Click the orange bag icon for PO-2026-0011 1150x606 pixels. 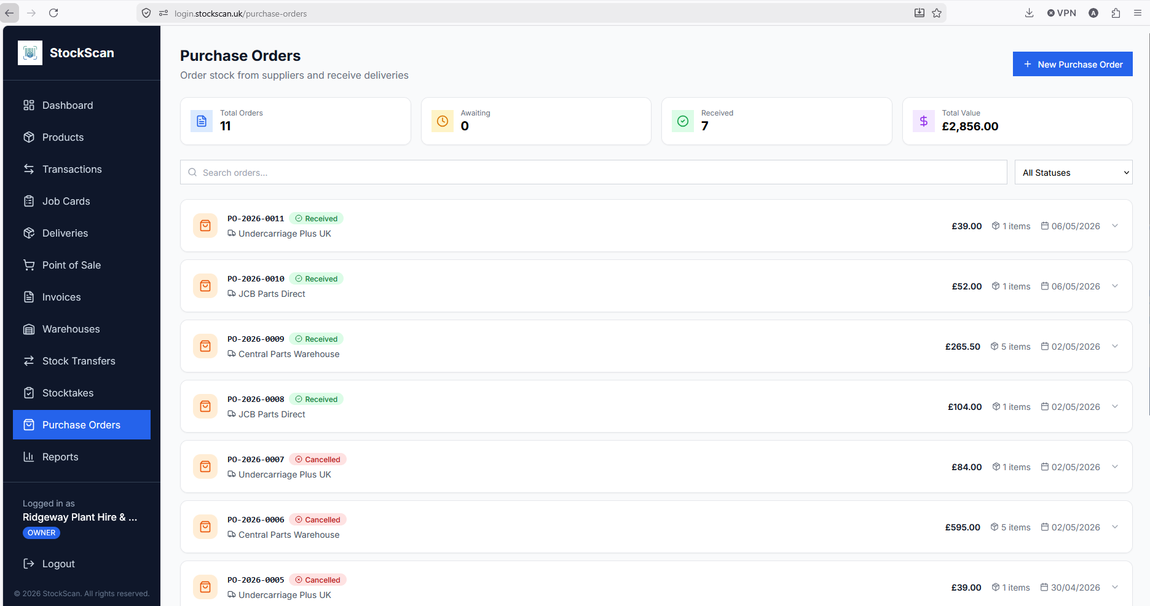point(205,226)
